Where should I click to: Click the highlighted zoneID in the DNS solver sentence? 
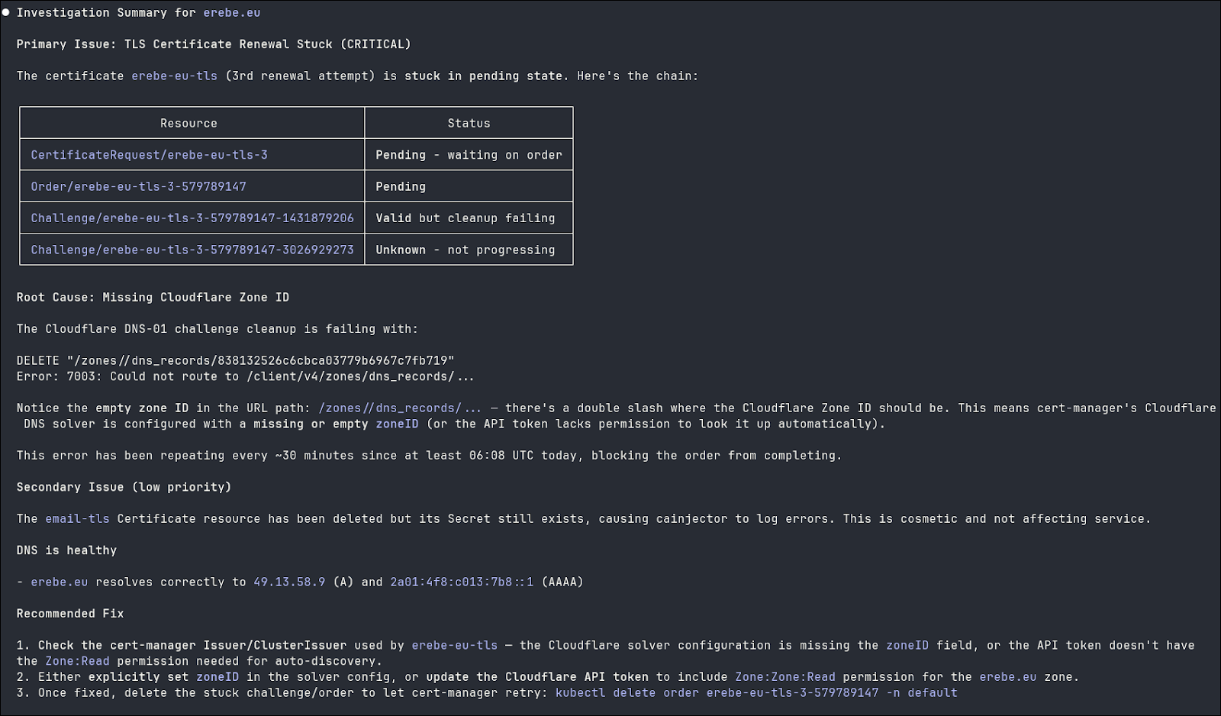point(397,424)
